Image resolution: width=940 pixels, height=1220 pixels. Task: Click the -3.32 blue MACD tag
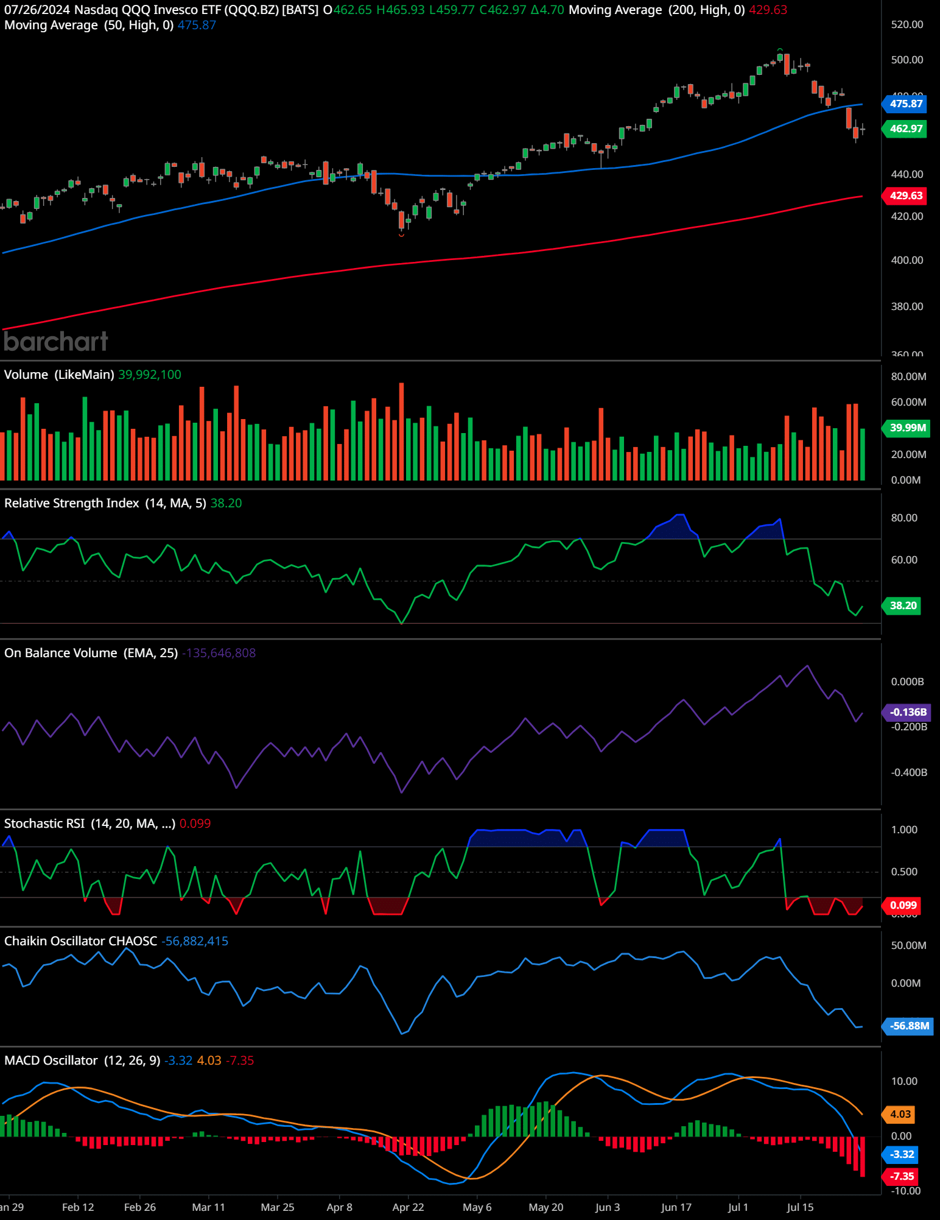[900, 1154]
